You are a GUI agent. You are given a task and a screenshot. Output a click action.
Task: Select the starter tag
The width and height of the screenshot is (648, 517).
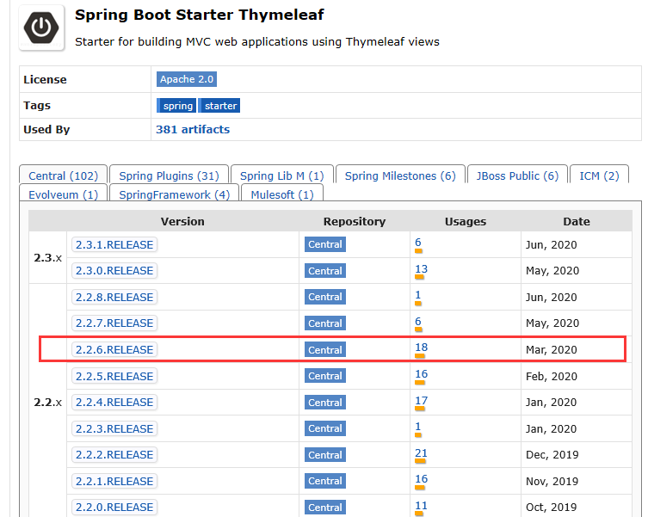point(220,106)
